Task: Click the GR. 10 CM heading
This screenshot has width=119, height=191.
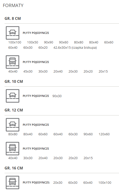Action: point(14,82)
